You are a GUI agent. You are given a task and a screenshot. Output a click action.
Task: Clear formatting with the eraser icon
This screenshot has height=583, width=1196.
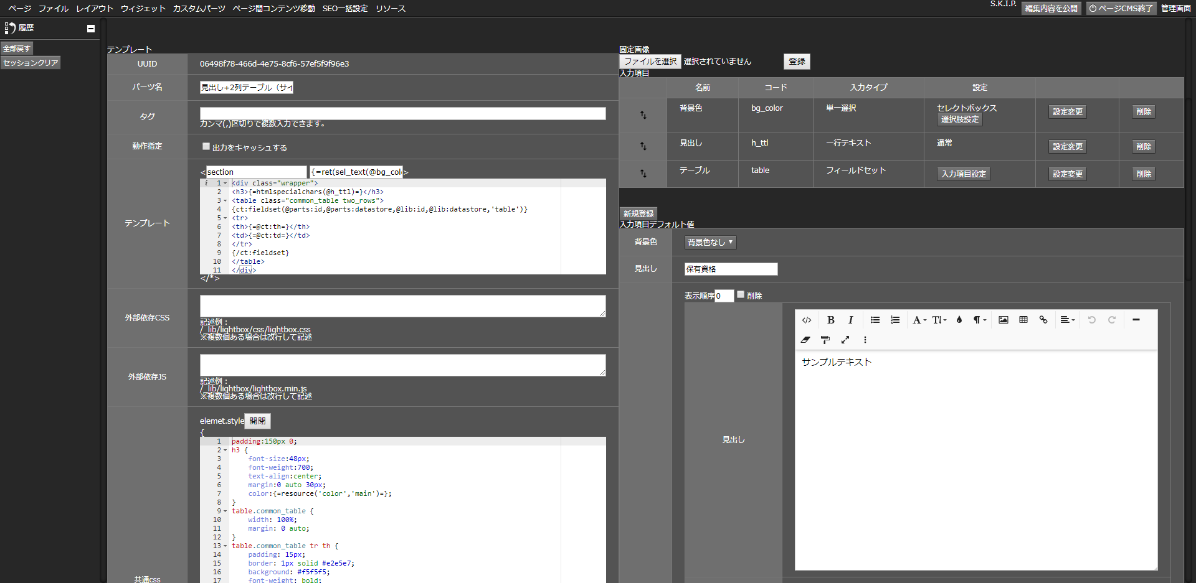[805, 340]
